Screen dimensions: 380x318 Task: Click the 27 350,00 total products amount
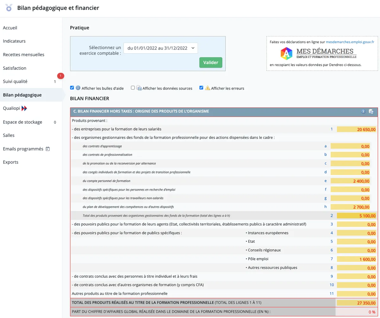click(x=357, y=303)
